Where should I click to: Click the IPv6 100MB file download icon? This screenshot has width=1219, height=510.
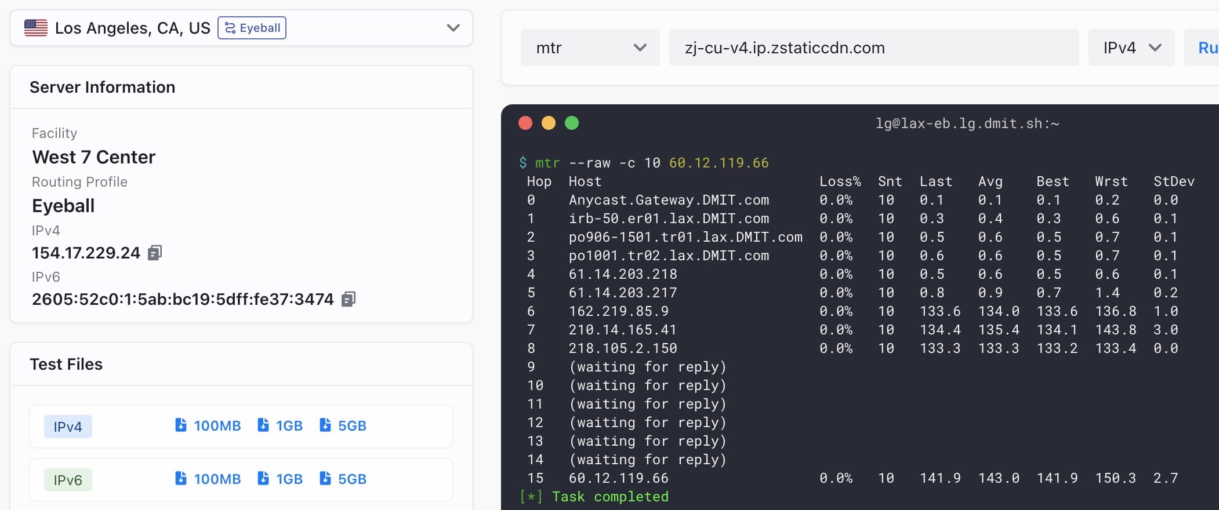(181, 479)
